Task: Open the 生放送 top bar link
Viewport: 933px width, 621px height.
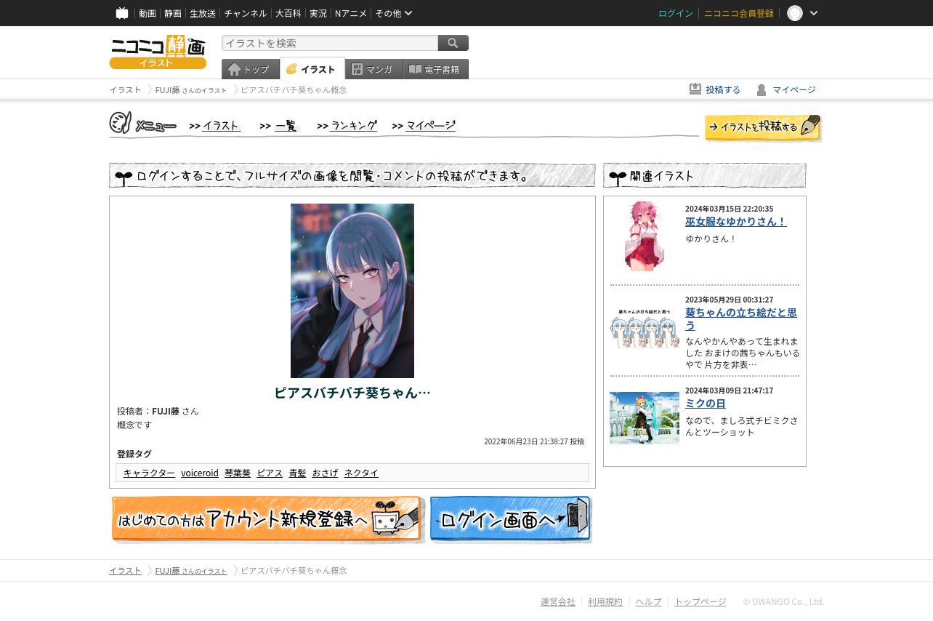Action: 203,13
